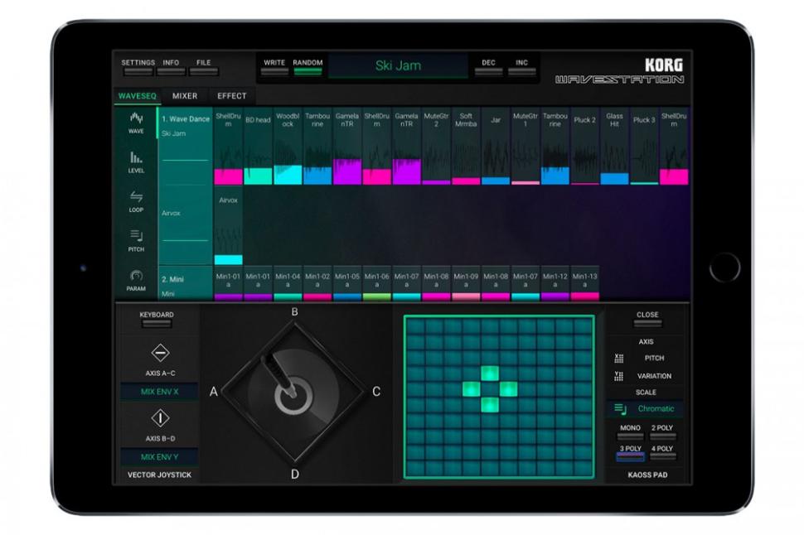This screenshot has width=804, height=535.
Task: Click the INC button
Action: (x=521, y=66)
